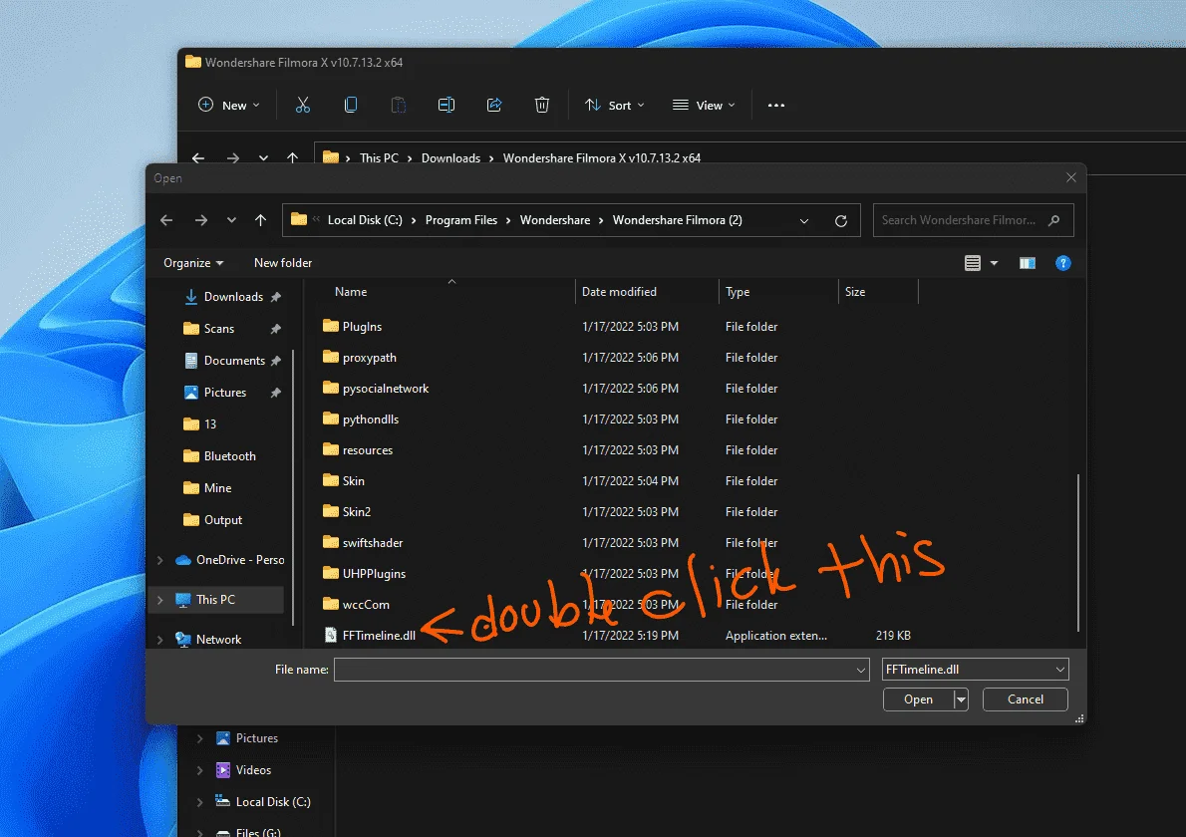
Task: Click the Share icon in Explorer toolbar
Action: [x=494, y=105]
